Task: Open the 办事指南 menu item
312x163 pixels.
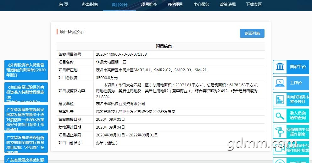Action: coord(90,4)
